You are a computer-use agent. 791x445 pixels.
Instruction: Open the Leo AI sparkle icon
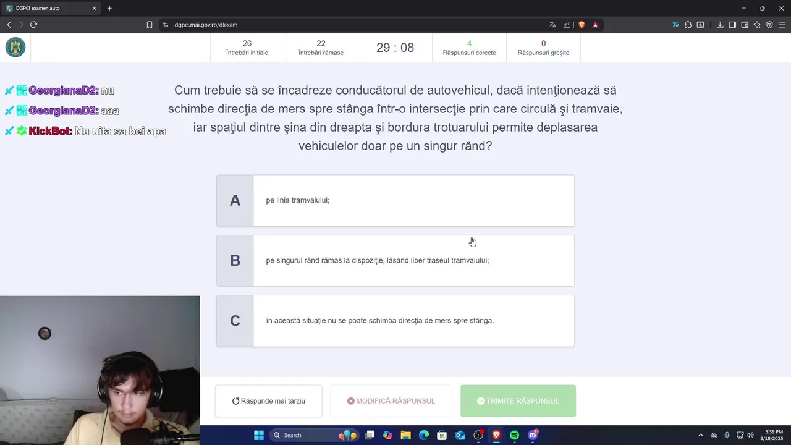757,25
